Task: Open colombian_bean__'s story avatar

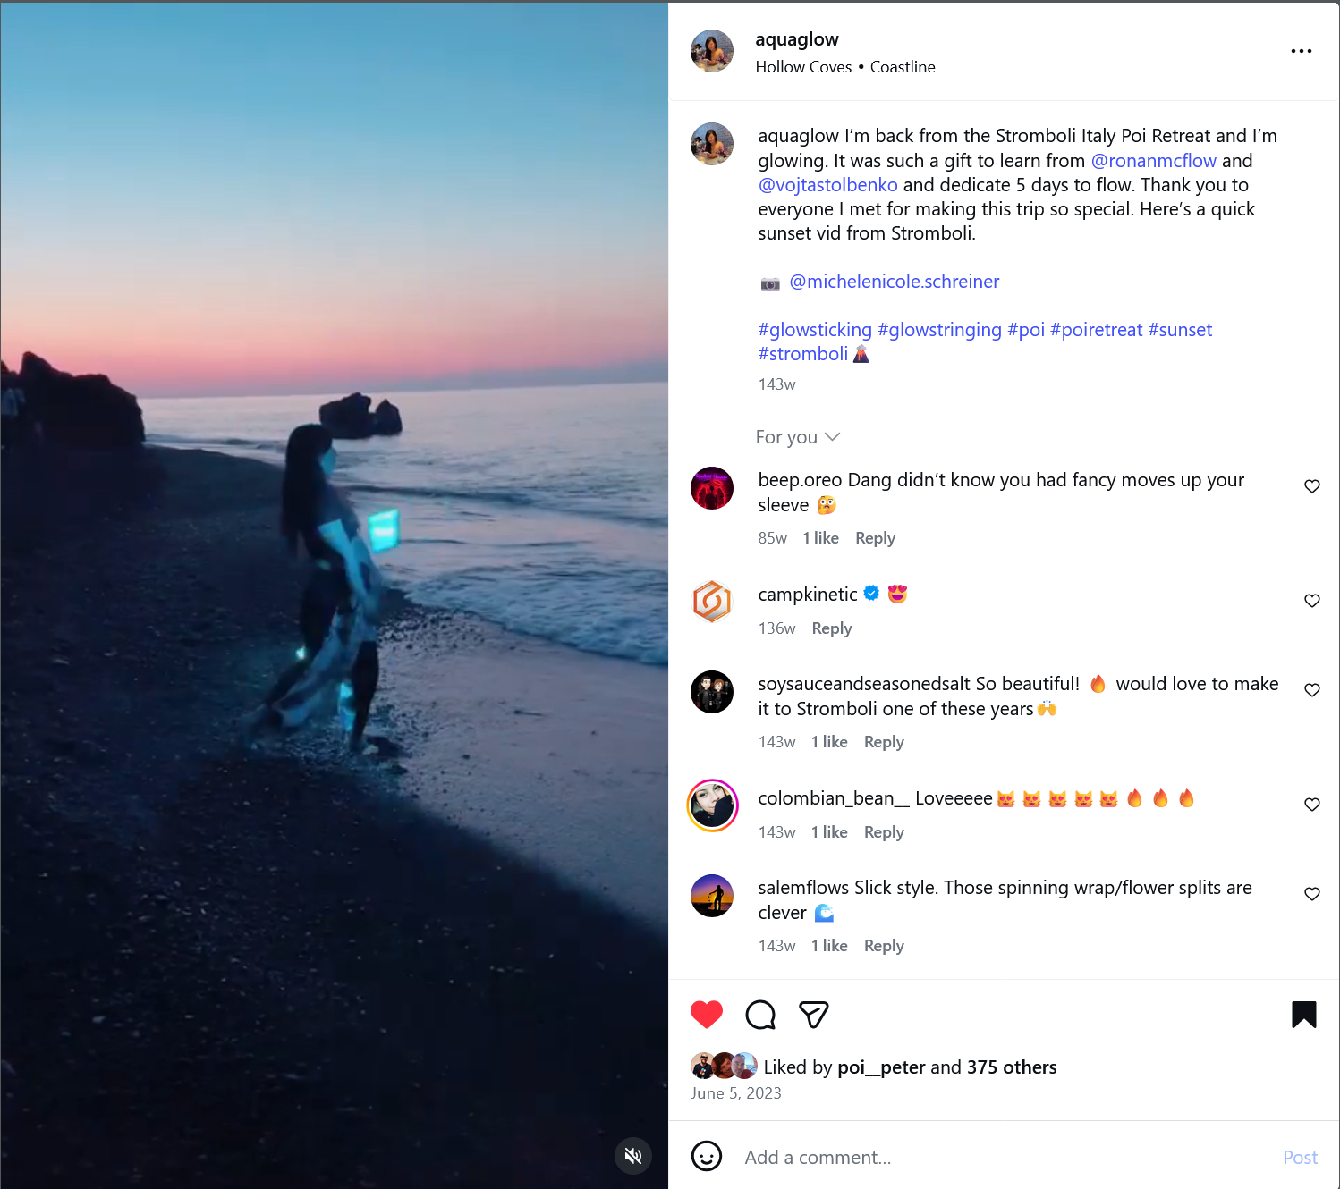Action: click(x=712, y=805)
